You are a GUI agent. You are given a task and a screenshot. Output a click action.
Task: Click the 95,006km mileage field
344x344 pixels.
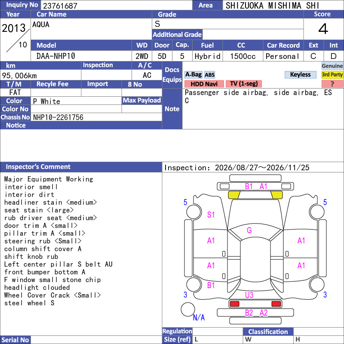click(x=40, y=76)
